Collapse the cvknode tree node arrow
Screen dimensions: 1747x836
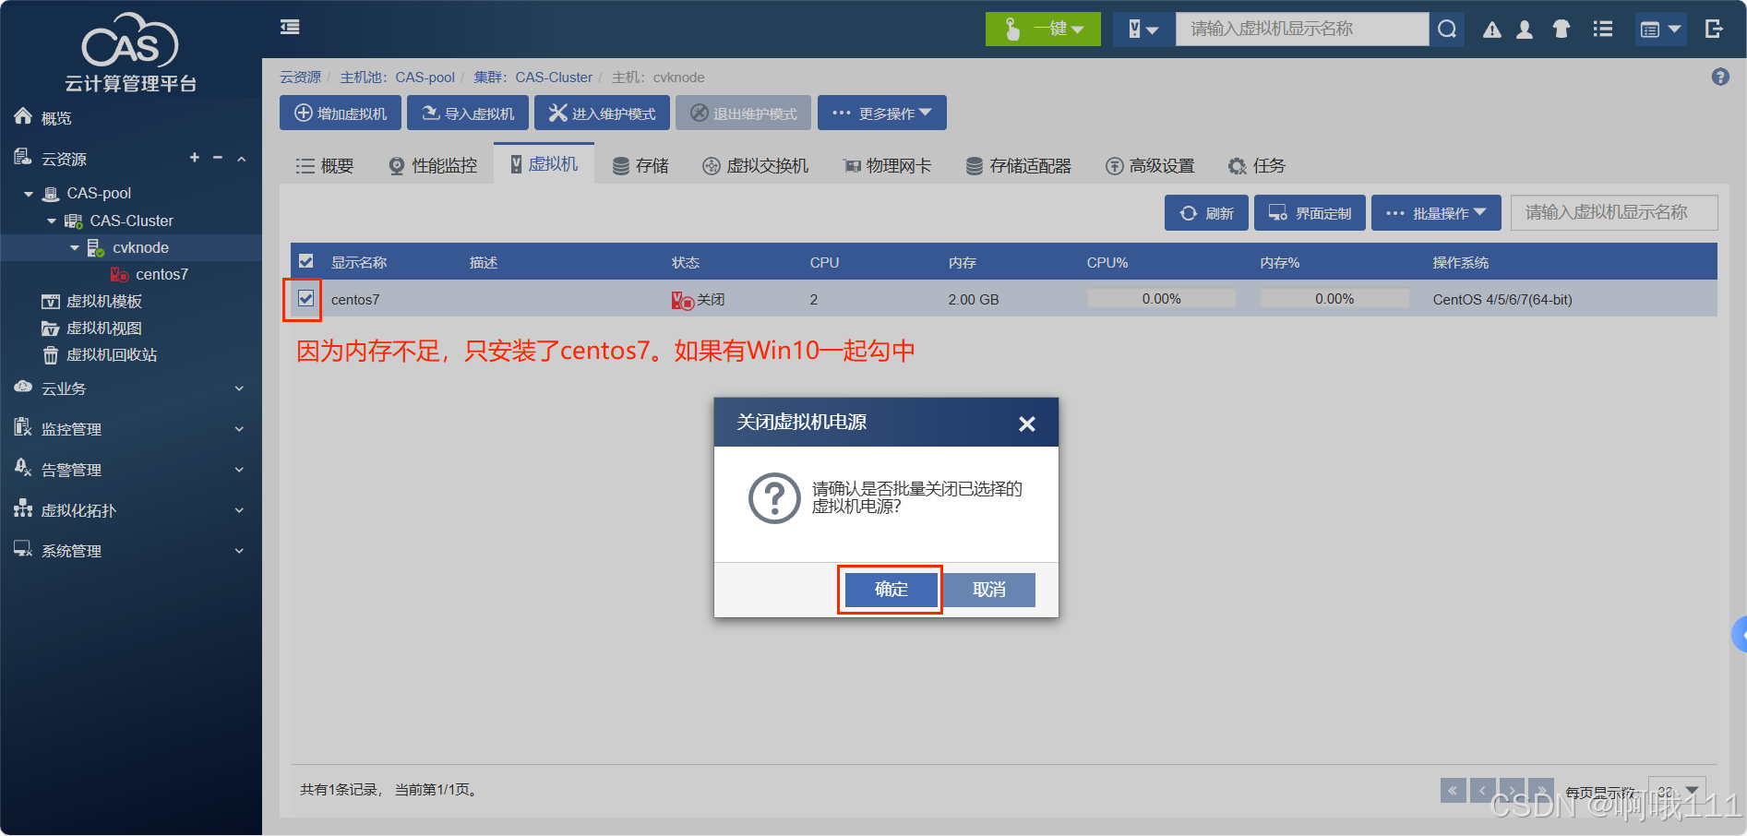pyautogui.click(x=75, y=248)
